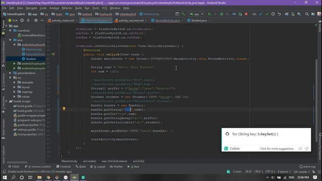322x181 pixels.
Task: Open Event Log
Action: pyautogui.click(x=307, y=166)
